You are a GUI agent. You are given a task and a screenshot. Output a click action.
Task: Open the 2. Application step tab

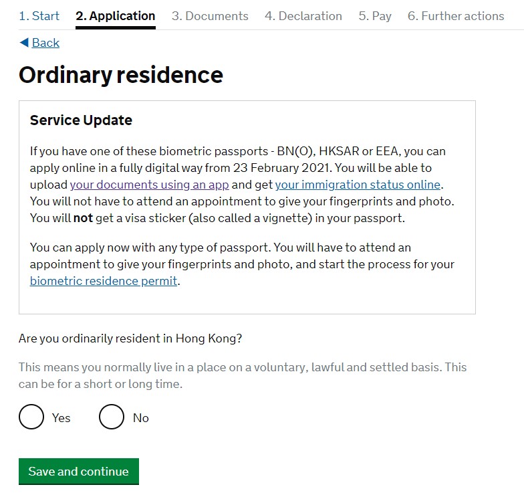115,16
